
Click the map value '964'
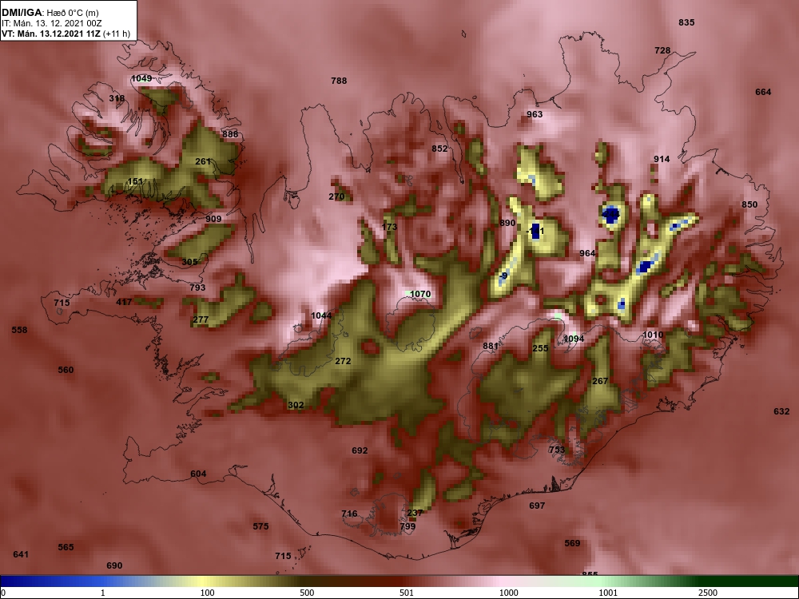587,254
